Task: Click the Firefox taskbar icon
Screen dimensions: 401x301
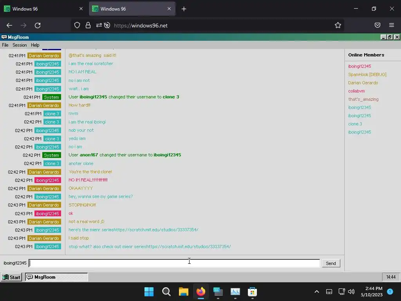Action: click(x=201, y=292)
